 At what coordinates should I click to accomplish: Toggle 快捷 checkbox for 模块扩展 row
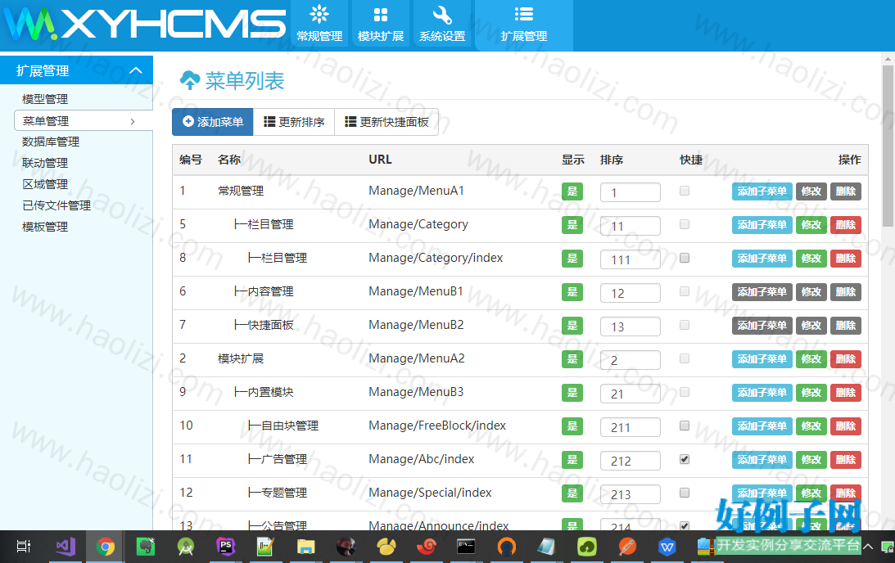685,358
